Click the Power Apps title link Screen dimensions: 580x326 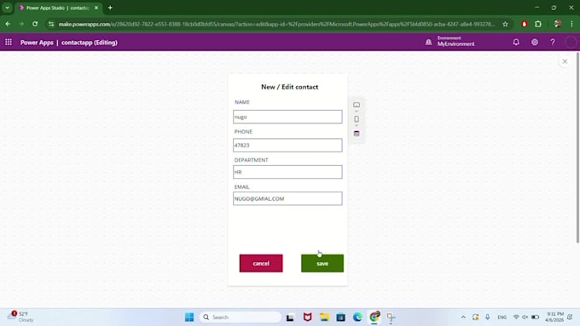(x=37, y=43)
